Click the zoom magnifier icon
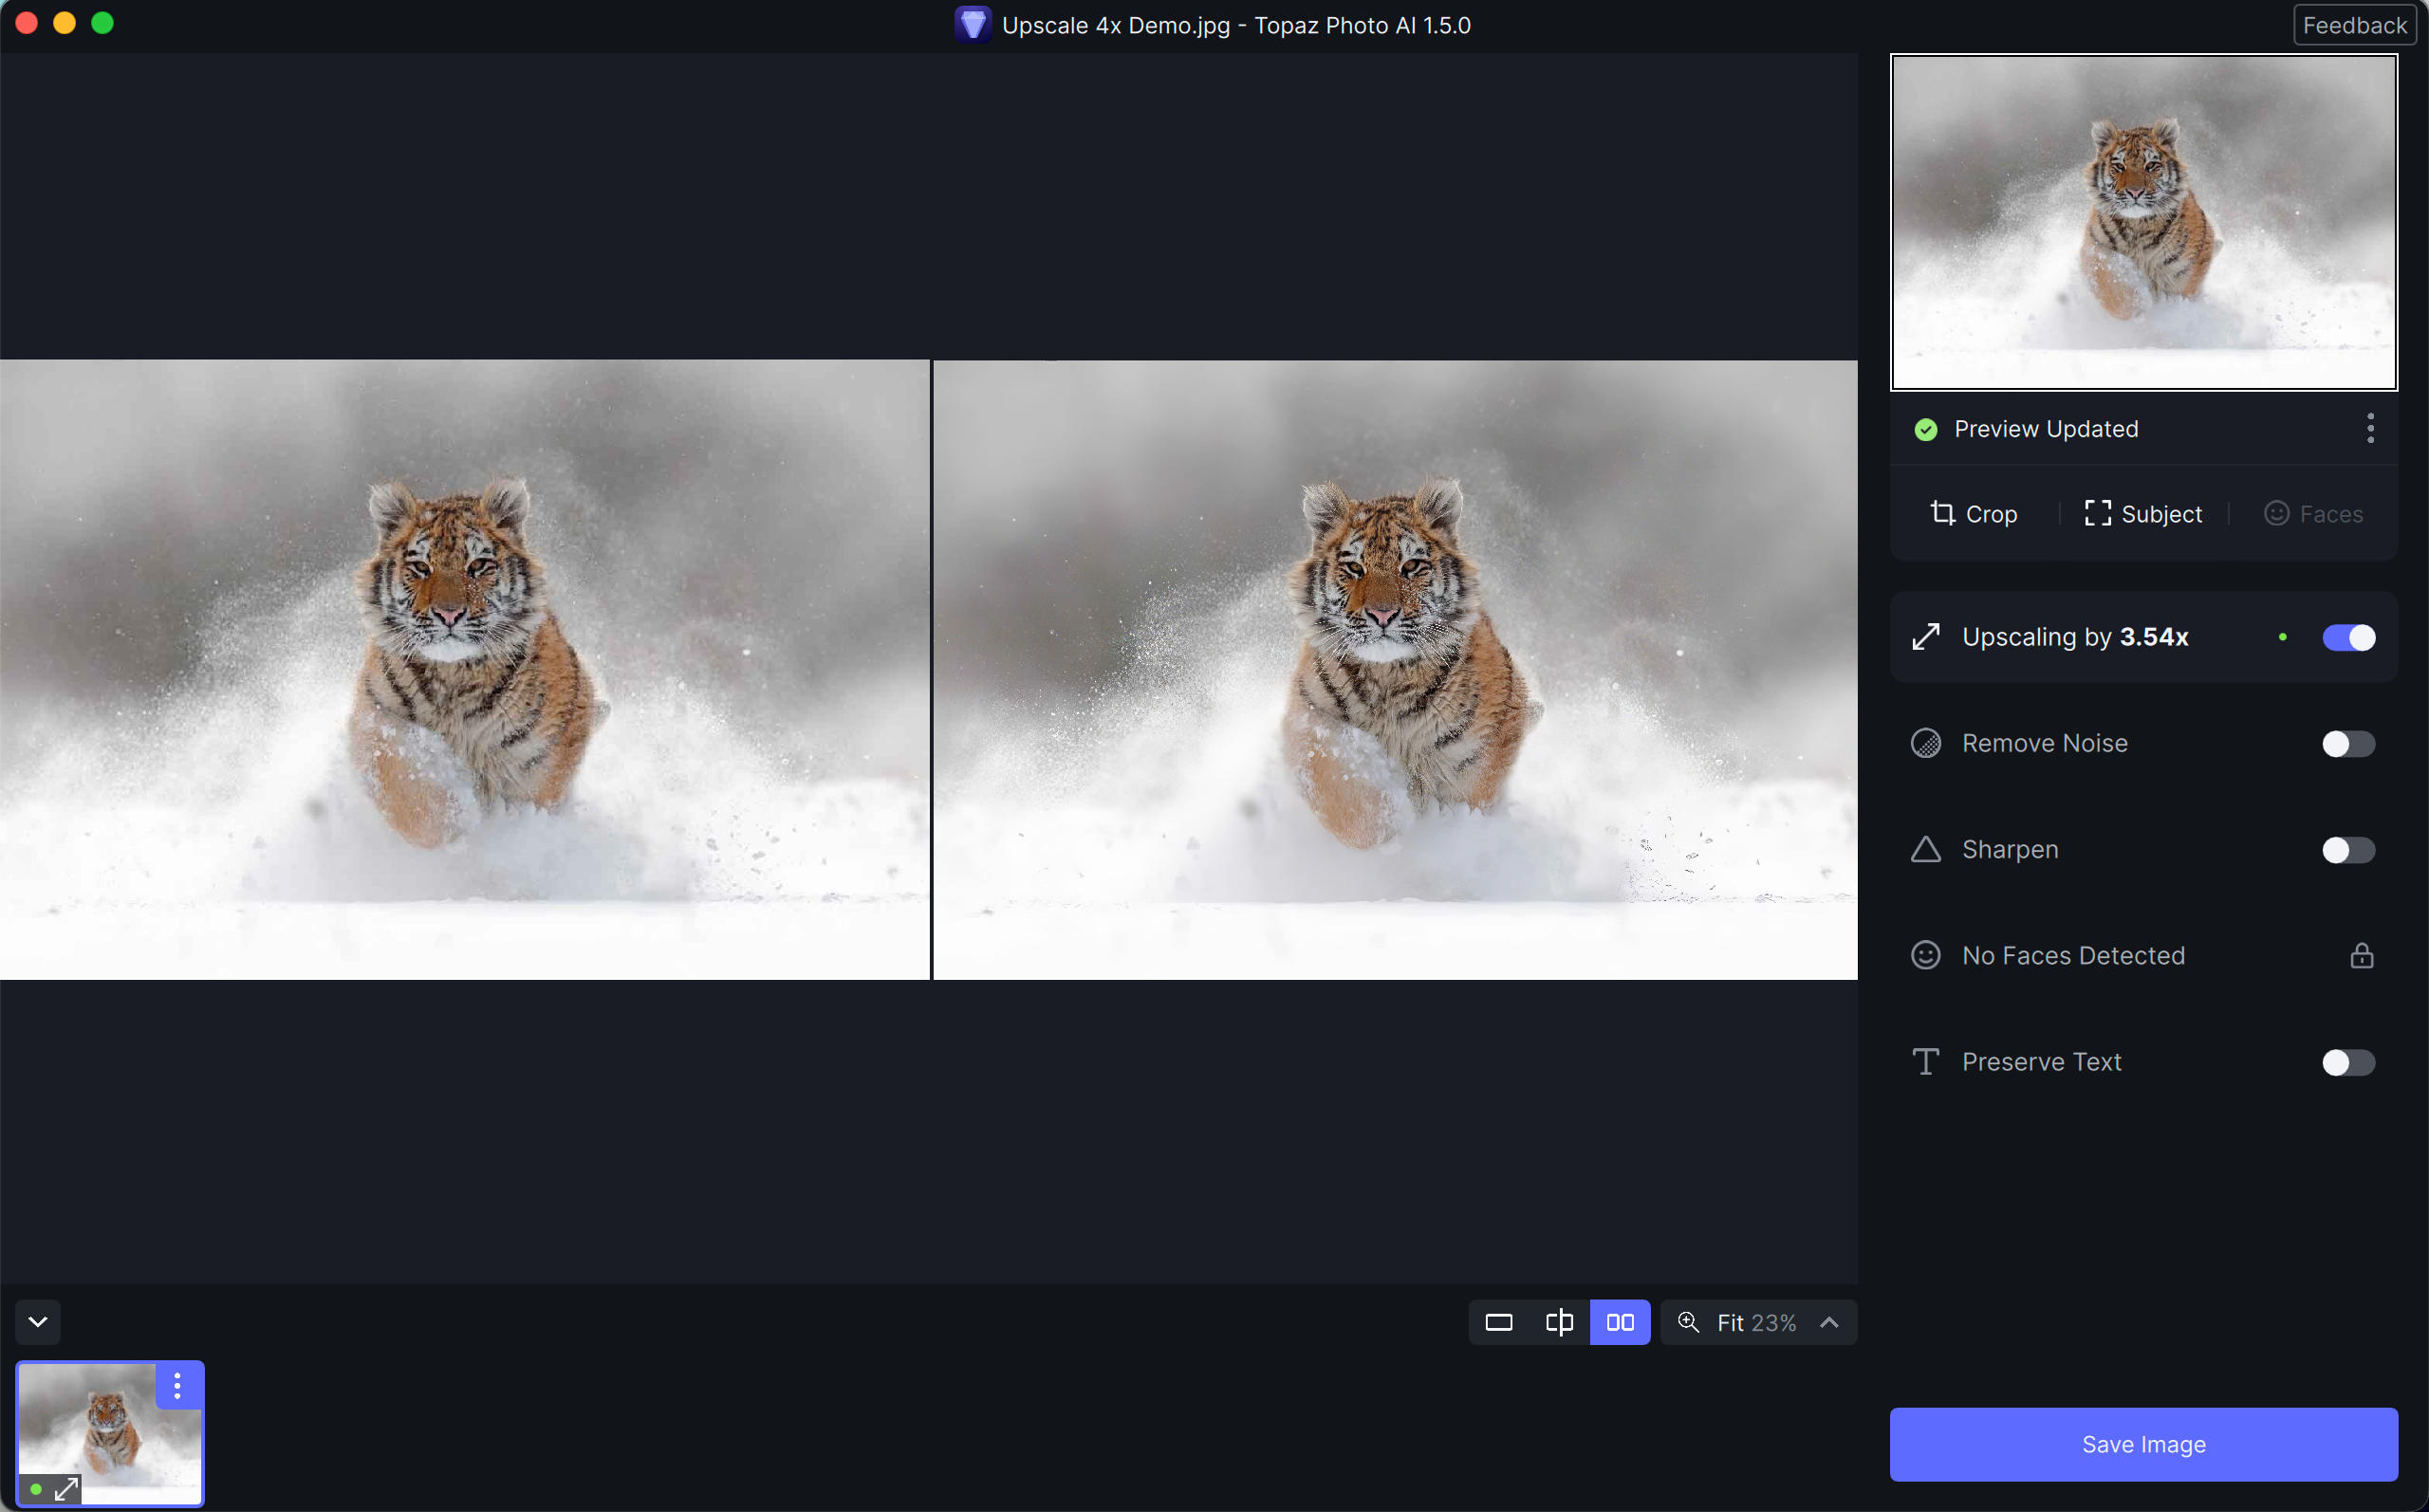The height and width of the screenshot is (1512, 2429). [1688, 1322]
